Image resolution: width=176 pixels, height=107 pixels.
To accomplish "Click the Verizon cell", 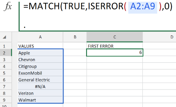I will [x=40, y=93].
